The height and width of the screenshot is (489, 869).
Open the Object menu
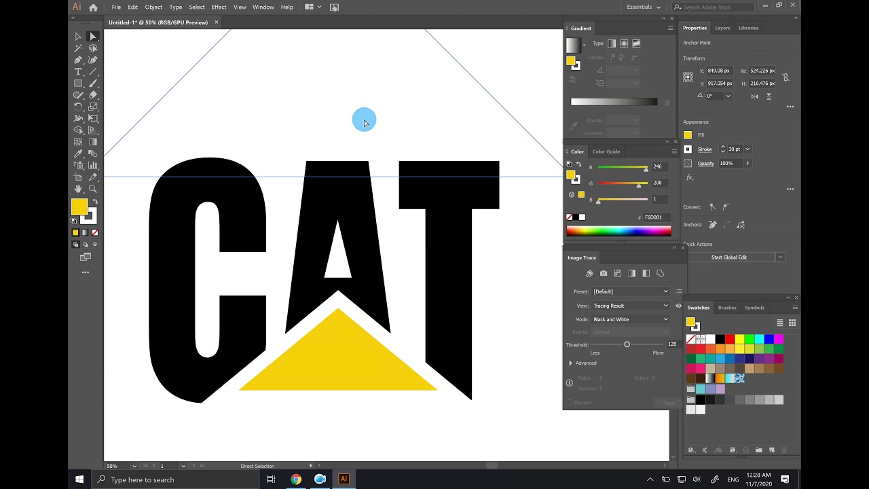(x=153, y=7)
